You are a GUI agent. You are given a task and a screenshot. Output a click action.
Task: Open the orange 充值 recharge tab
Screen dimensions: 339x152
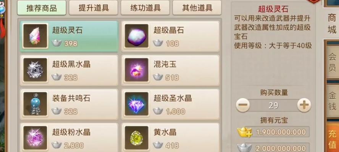coord(333,138)
